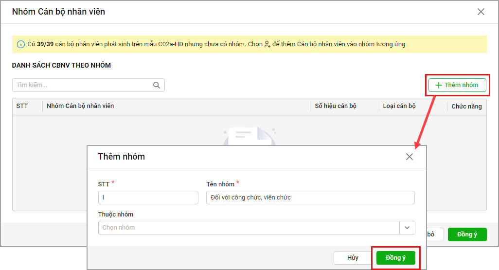Image resolution: width=499 pixels, height=270 pixels.
Task: Click the Loại cán bộ column header
Action: tap(399, 106)
